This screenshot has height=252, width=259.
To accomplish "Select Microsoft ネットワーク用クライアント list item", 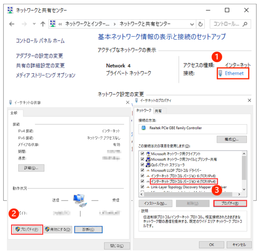I will [176, 154].
